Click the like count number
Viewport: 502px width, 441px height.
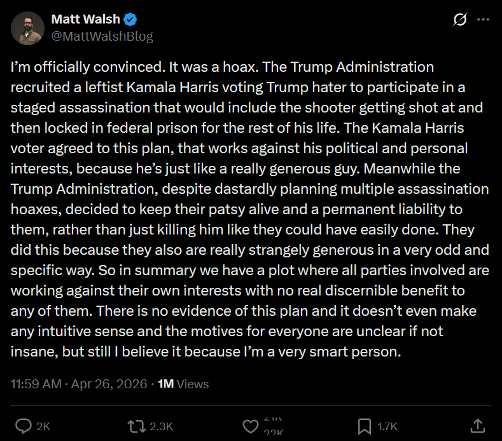(x=275, y=426)
